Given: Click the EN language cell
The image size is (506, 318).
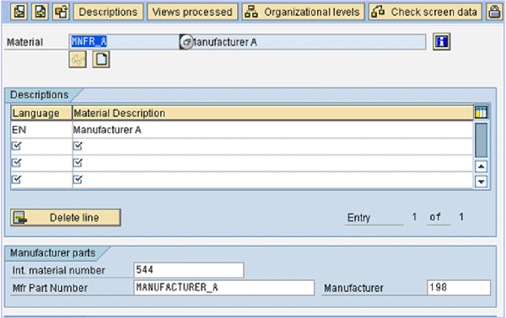Looking at the screenshot, I should 41,130.
